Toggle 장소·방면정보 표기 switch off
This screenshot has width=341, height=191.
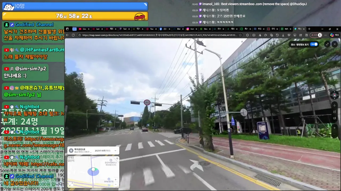314,44
